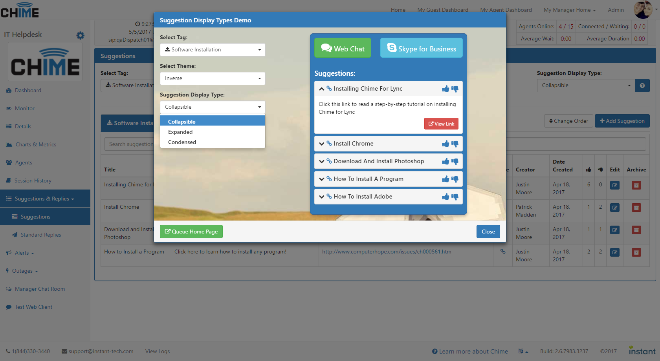660x361 pixels.
Task: Expand How To Install A Program suggestion
Action: click(x=322, y=179)
